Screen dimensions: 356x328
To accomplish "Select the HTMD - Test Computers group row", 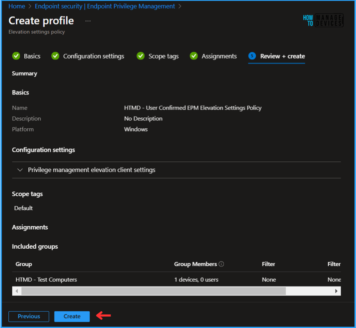I will 176,279.
